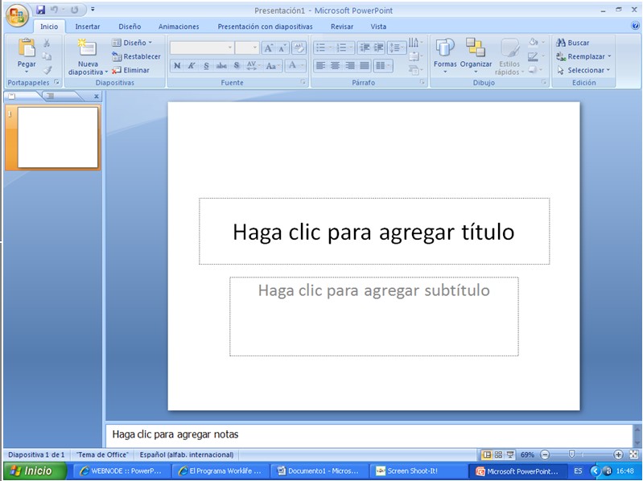
Task: Click the zoom out minus button
Action: (x=545, y=454)
